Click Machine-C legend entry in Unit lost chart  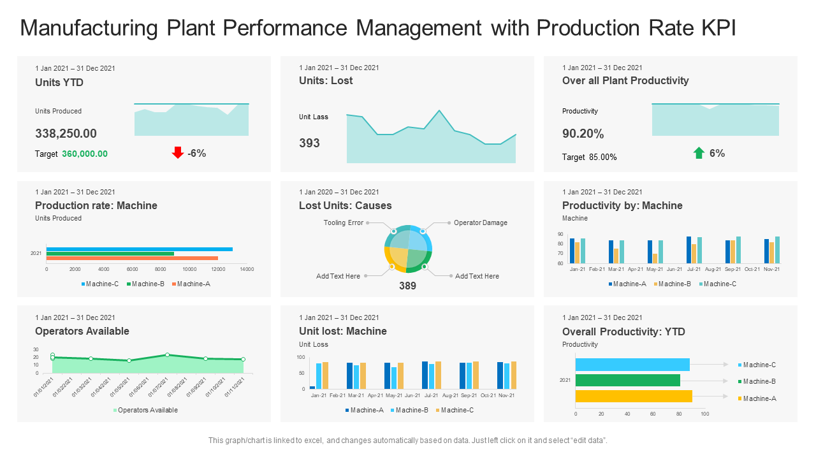(455, 410)
